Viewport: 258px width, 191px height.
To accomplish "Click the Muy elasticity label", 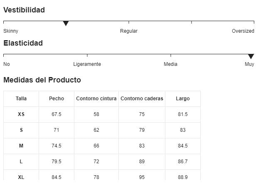I will coord(249,64).
